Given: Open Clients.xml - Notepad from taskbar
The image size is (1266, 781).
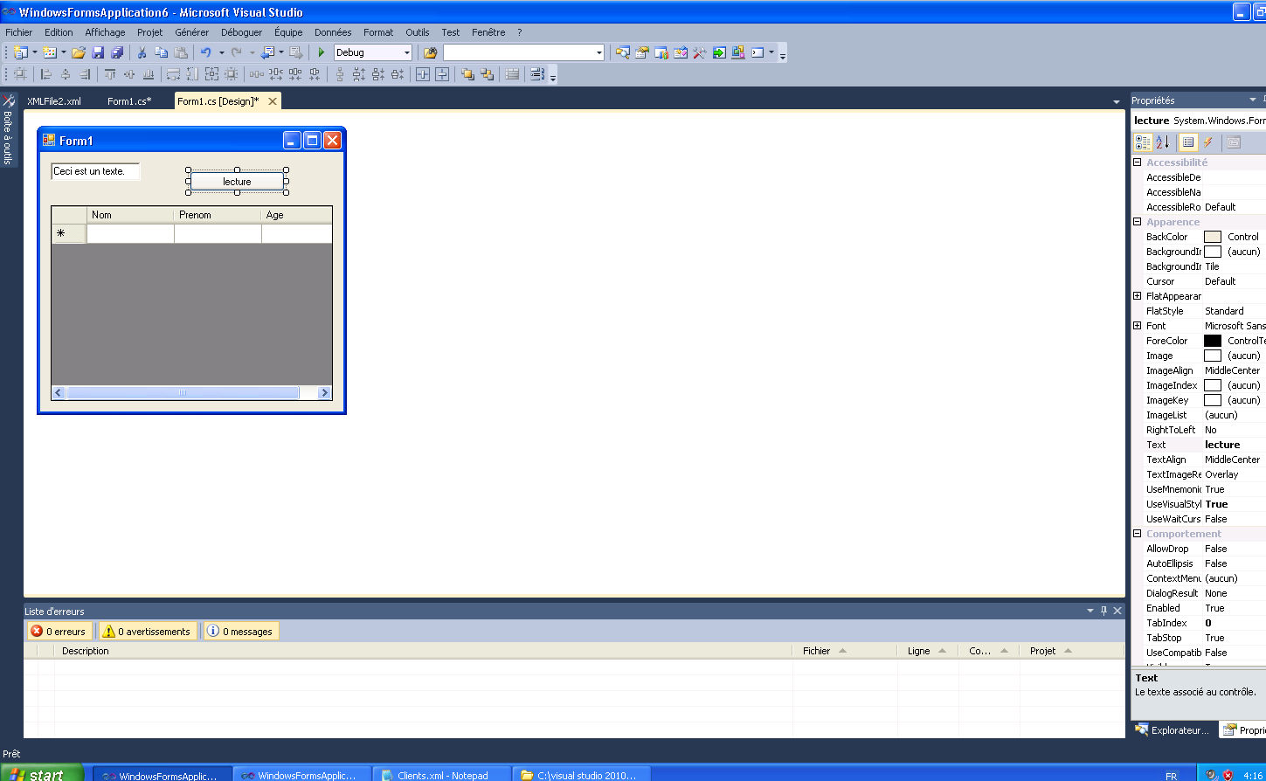Looking at the screenshot, I should coord(440,775).
